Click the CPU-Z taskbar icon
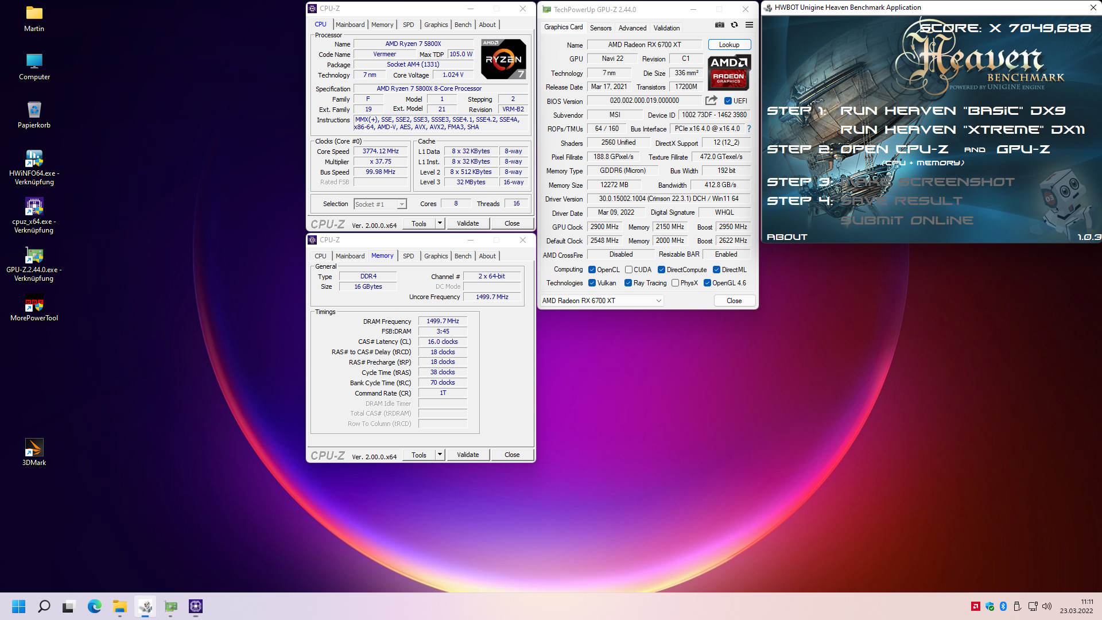 (x=196, y=606)
